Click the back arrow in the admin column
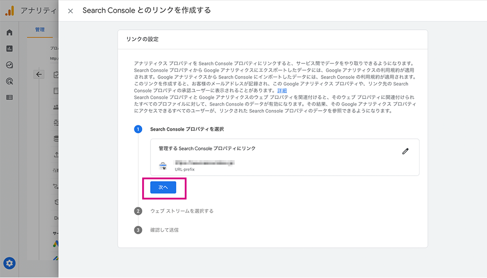 39,74
